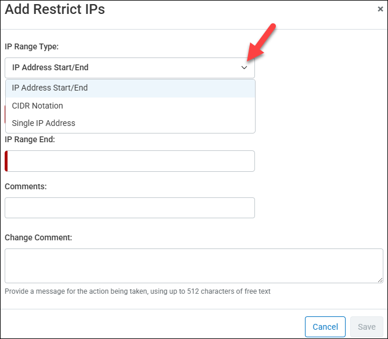388x339 pixels.
Task: Click the Comments label
Action: click(x=26, y=186)
